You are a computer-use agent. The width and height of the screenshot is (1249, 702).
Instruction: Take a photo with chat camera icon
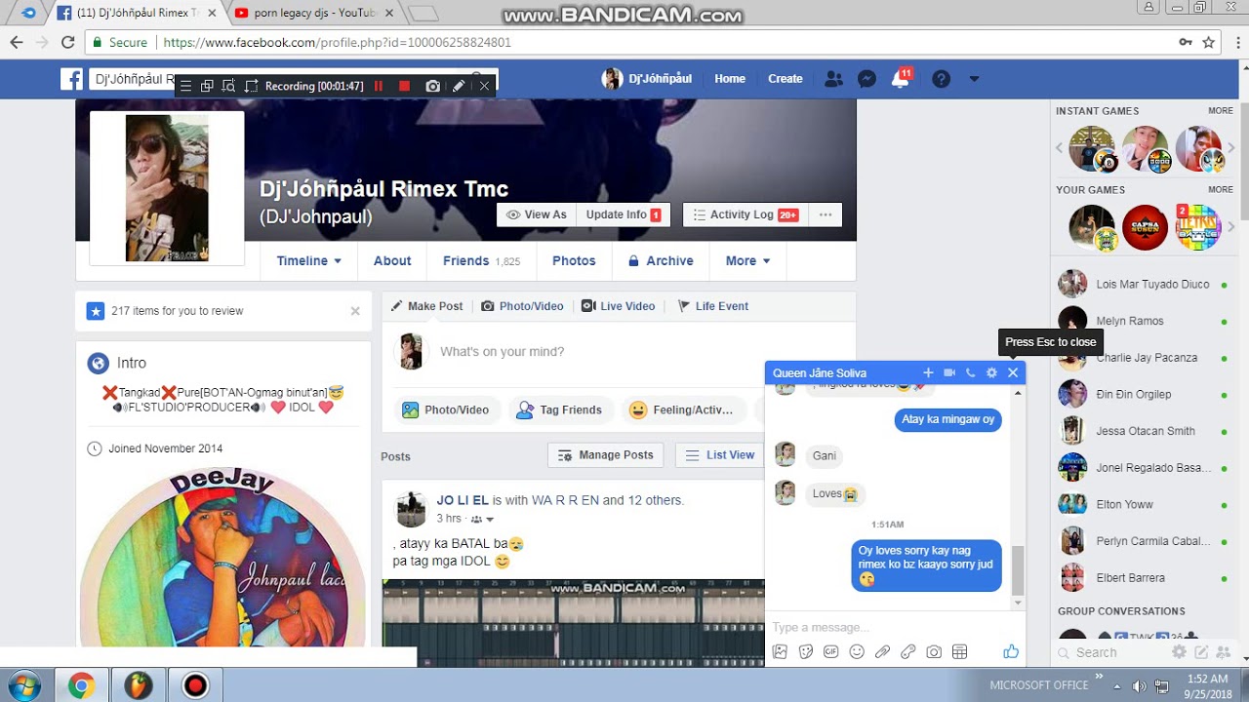click(934, 651)
